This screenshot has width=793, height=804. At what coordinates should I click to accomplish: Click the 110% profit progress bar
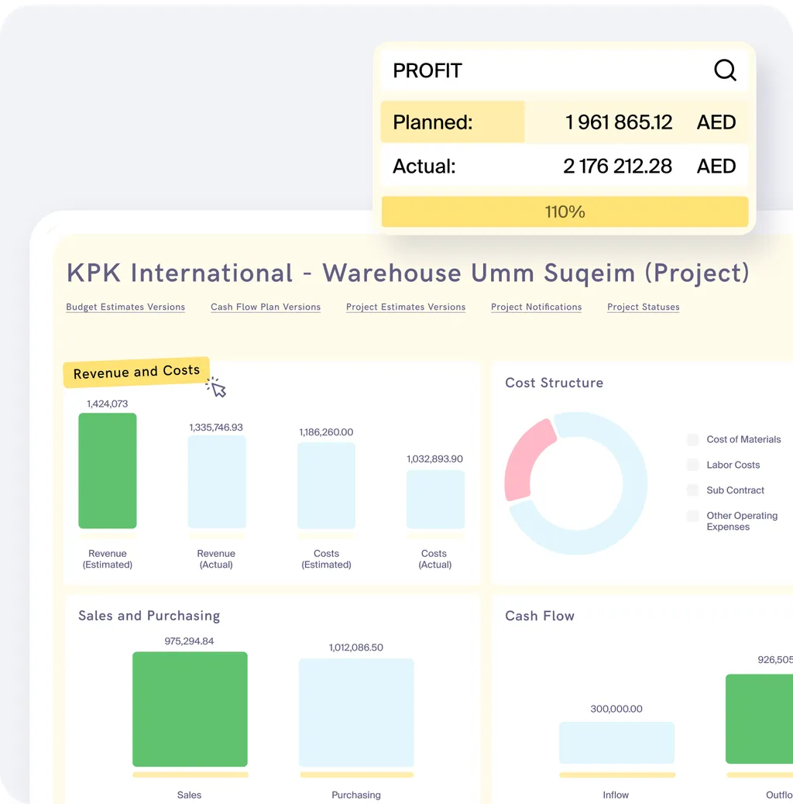pyautogui.click(x=565, y=211)
